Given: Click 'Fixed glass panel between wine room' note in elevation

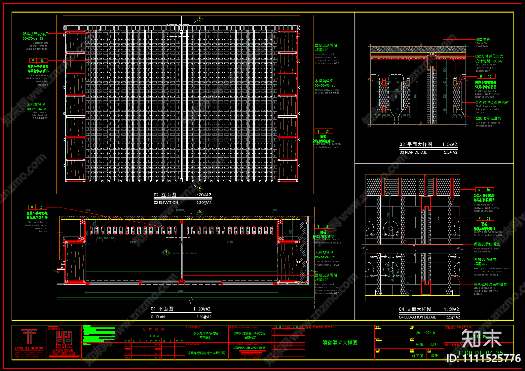Looking at the screenshot, I should coord(327,59).
